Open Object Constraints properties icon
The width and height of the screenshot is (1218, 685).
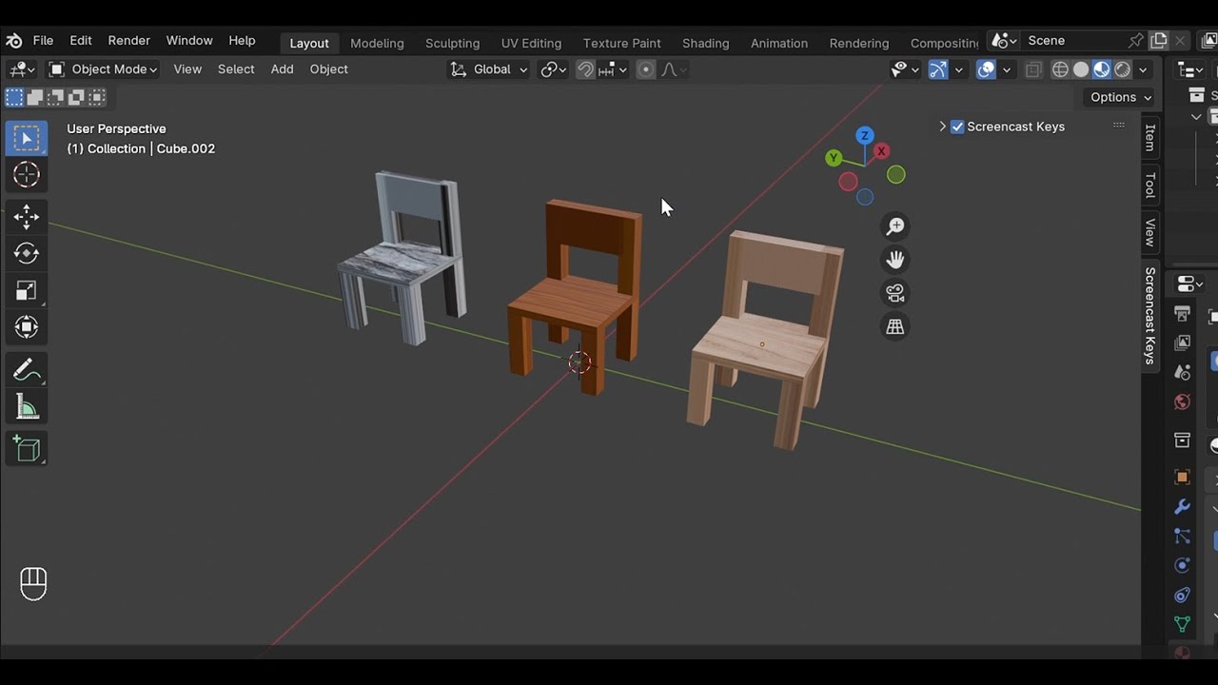(1183, 595)
